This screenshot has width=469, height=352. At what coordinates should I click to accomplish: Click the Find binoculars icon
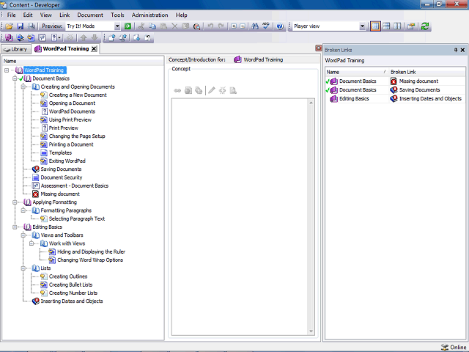tap(255, 26)
